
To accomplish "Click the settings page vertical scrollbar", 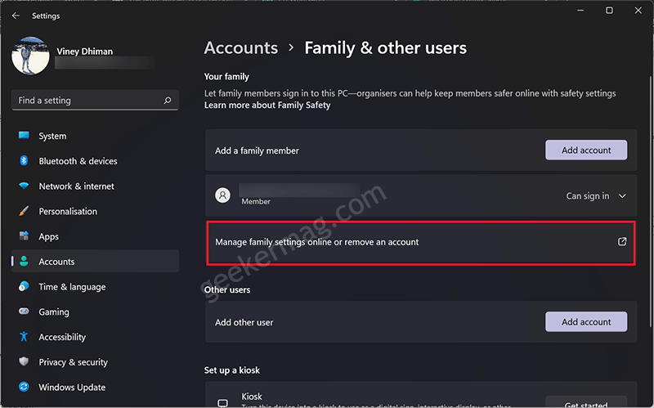I will coord(650,201).
